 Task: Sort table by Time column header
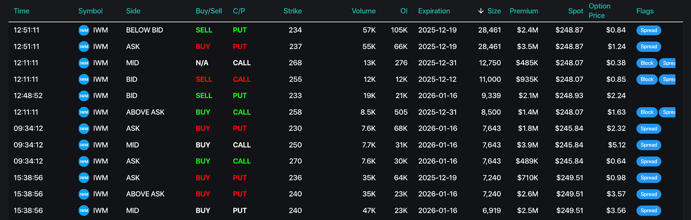coord(22,11)
